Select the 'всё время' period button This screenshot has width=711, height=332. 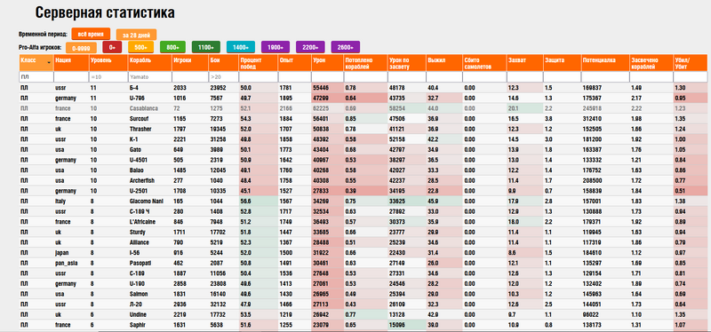(91, 34)
